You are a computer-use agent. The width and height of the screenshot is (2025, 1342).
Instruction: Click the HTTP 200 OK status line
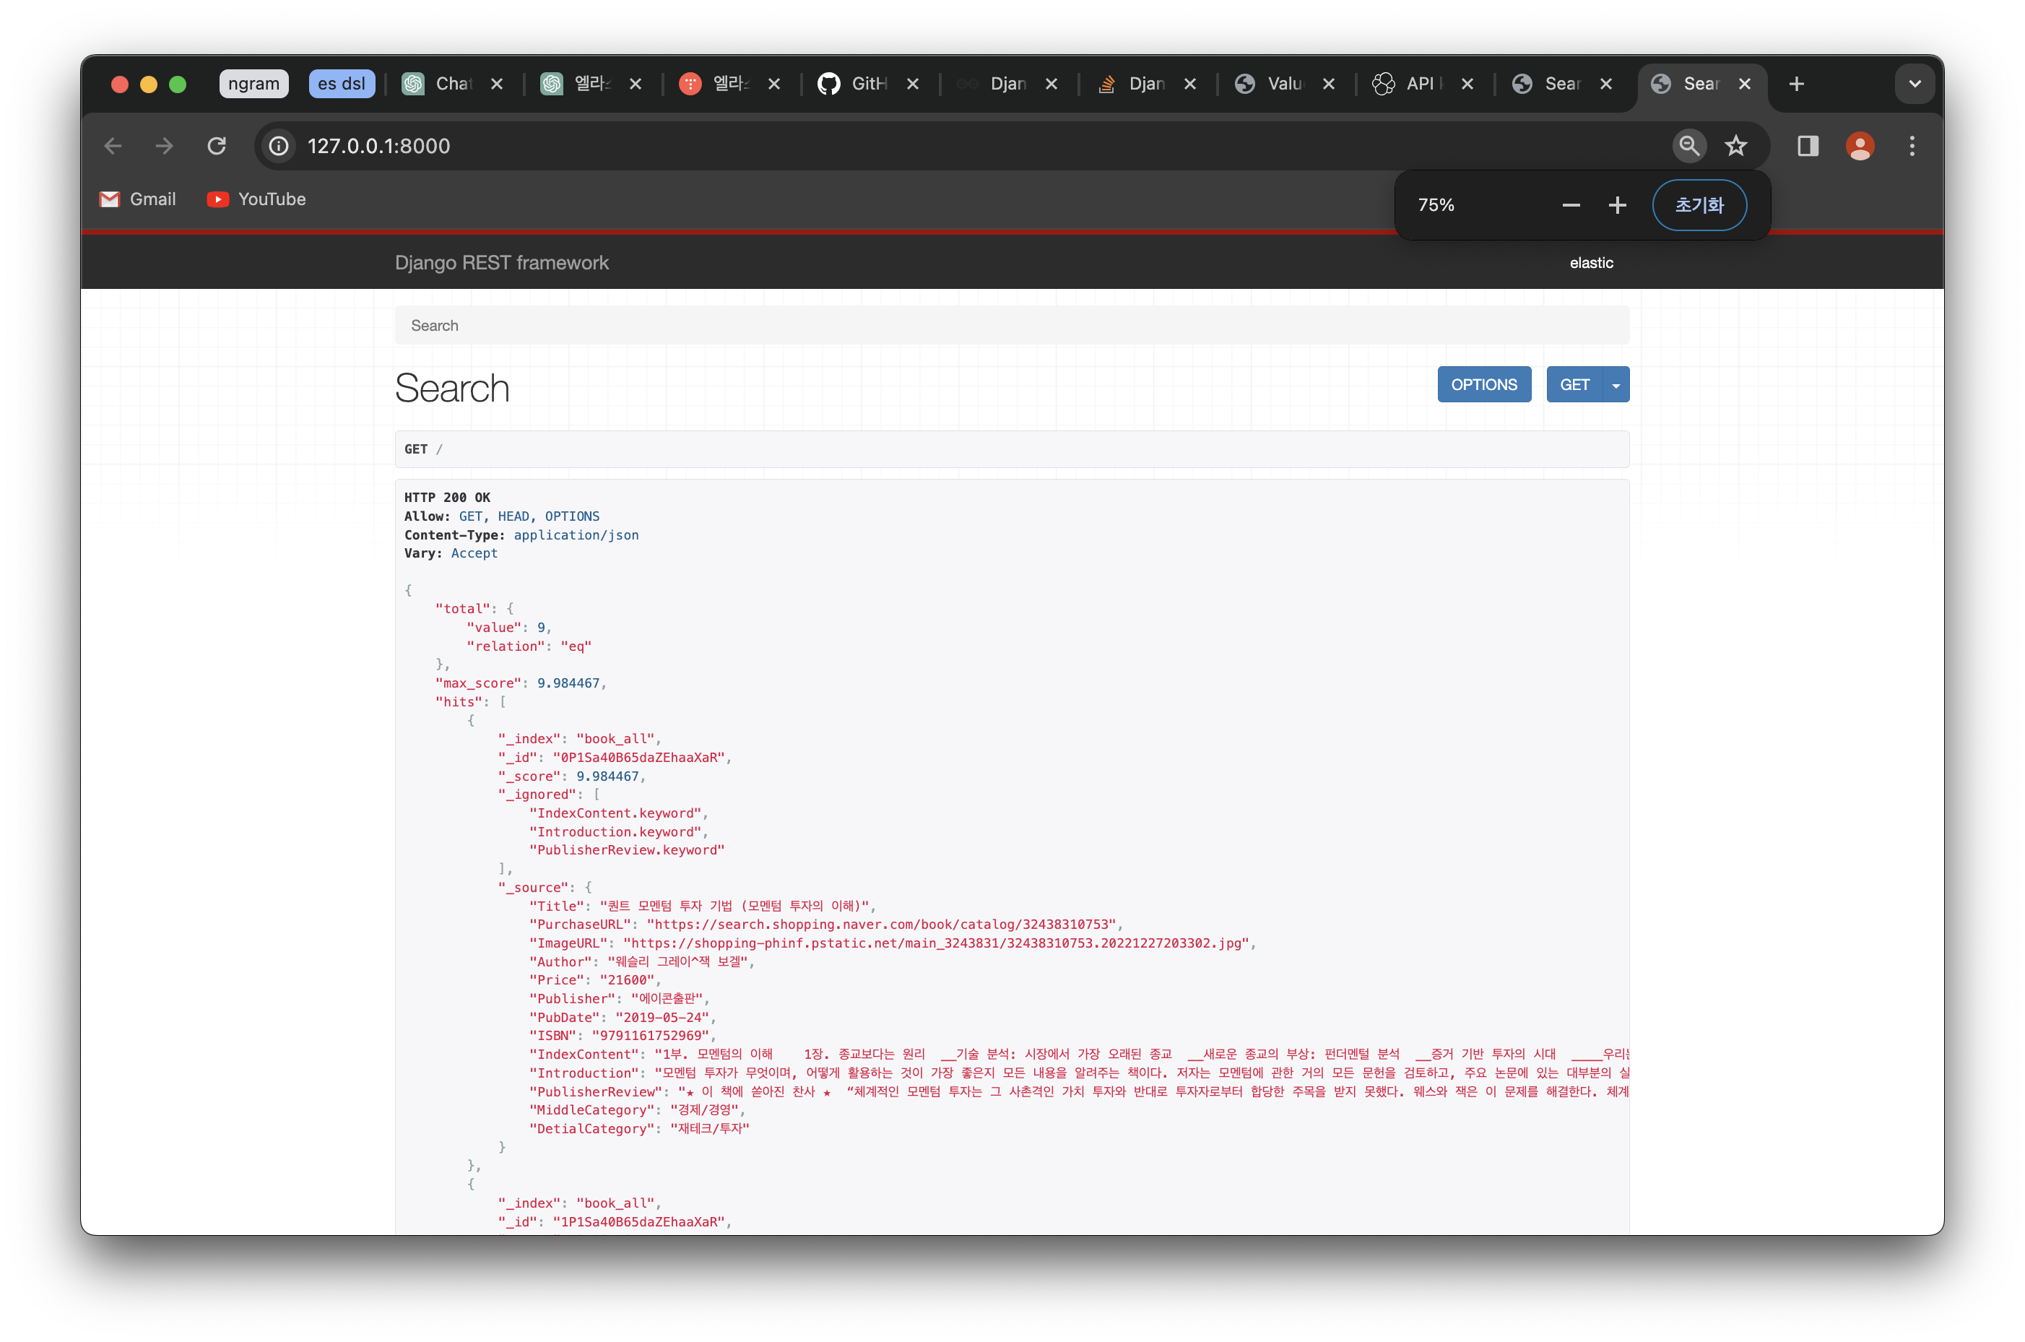(448, 497)
